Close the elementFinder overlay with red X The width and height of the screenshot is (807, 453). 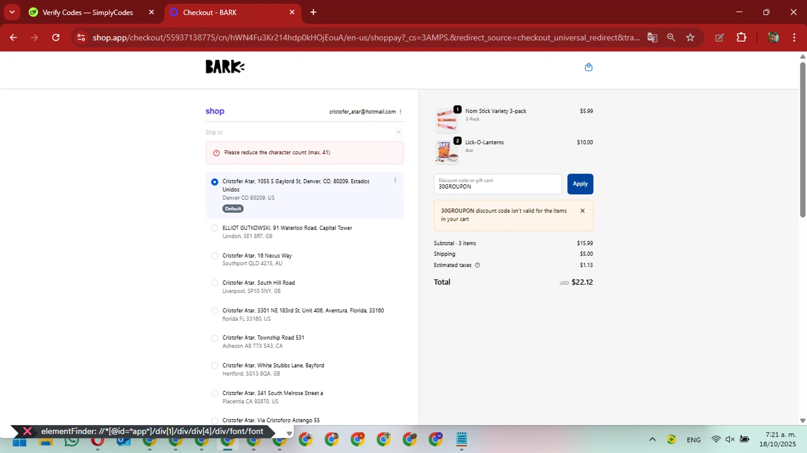click(27, 431)
